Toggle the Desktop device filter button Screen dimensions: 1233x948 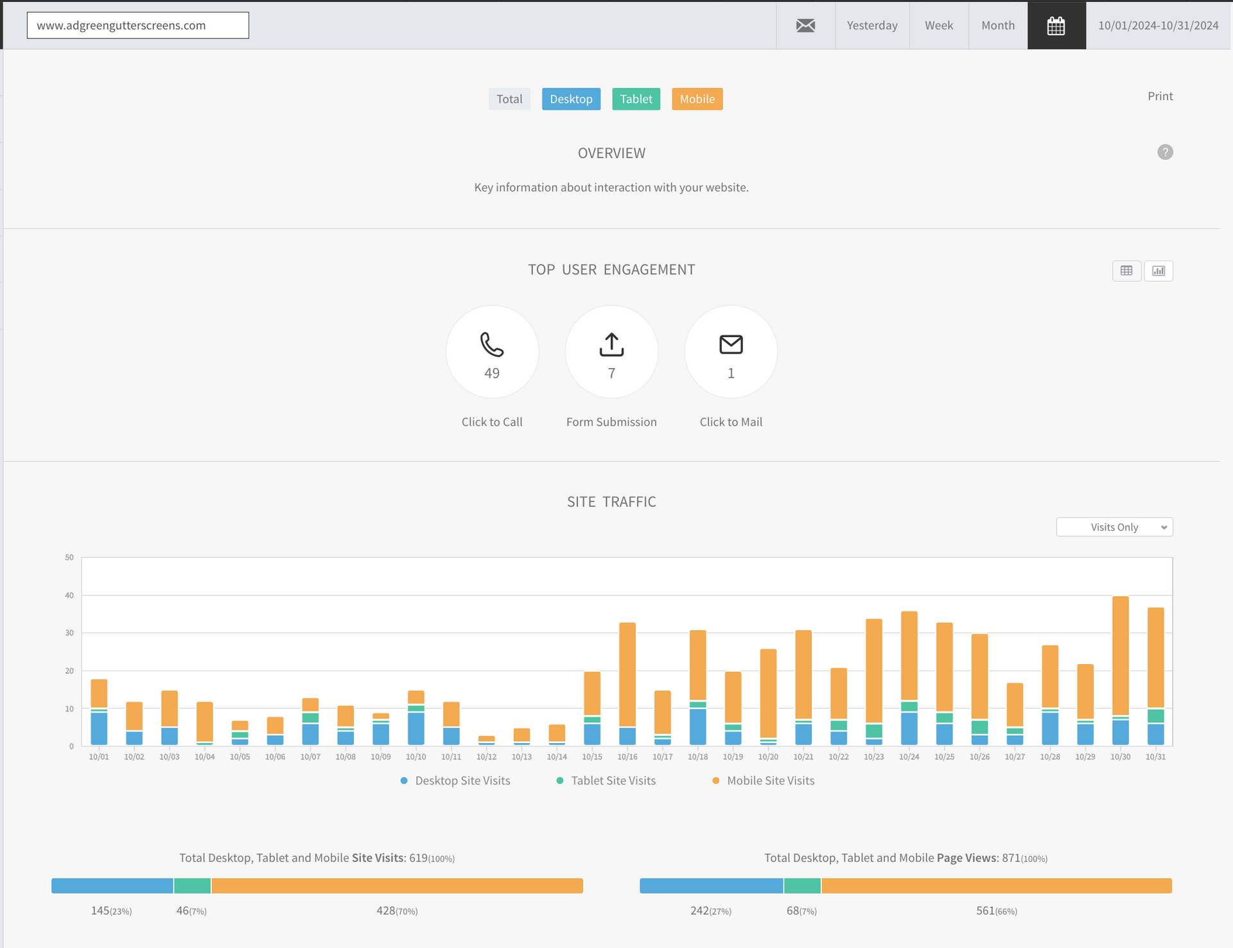pyautogui.click(x=571, y=98)
